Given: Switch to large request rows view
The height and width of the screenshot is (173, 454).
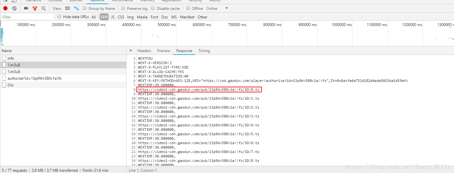Looking at the screenshot, I should 68,8.
